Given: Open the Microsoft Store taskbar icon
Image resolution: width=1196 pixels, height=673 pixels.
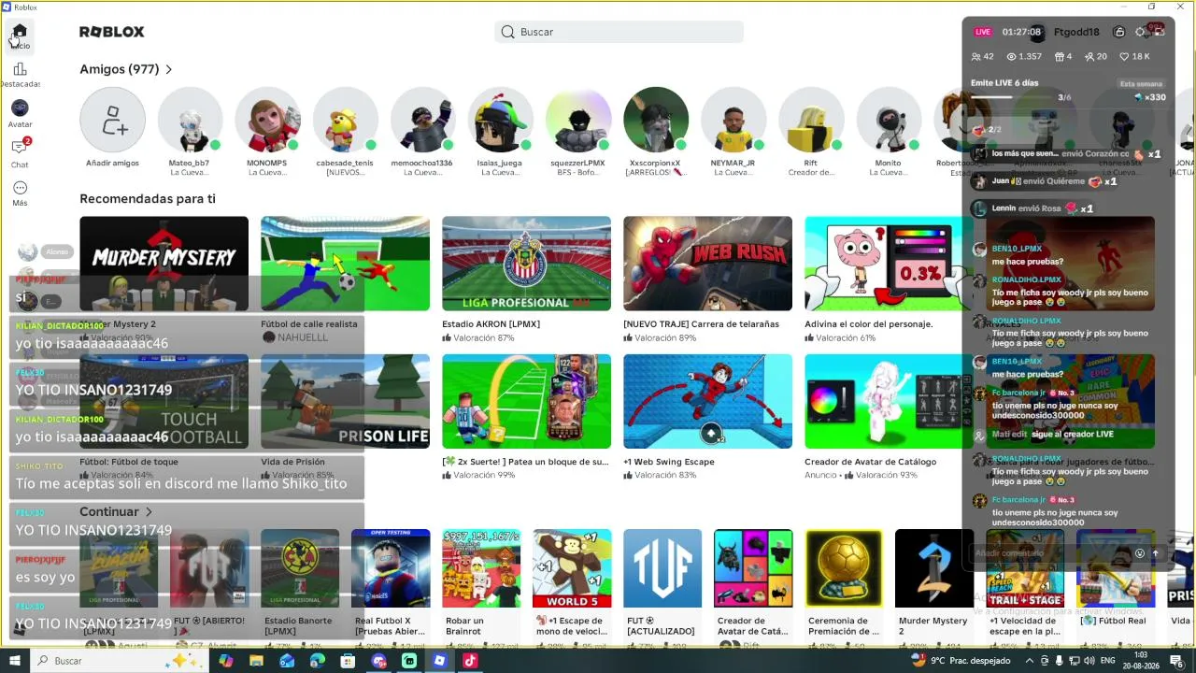Looking at the screenshot, I should tap(348, 661).
